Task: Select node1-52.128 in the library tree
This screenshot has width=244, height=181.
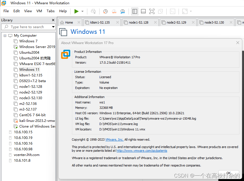Action: coord(31,87)
